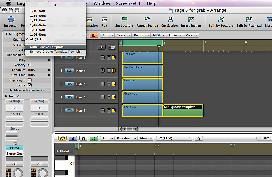
Task: Open the Window menu
Action: pos(102,3)
